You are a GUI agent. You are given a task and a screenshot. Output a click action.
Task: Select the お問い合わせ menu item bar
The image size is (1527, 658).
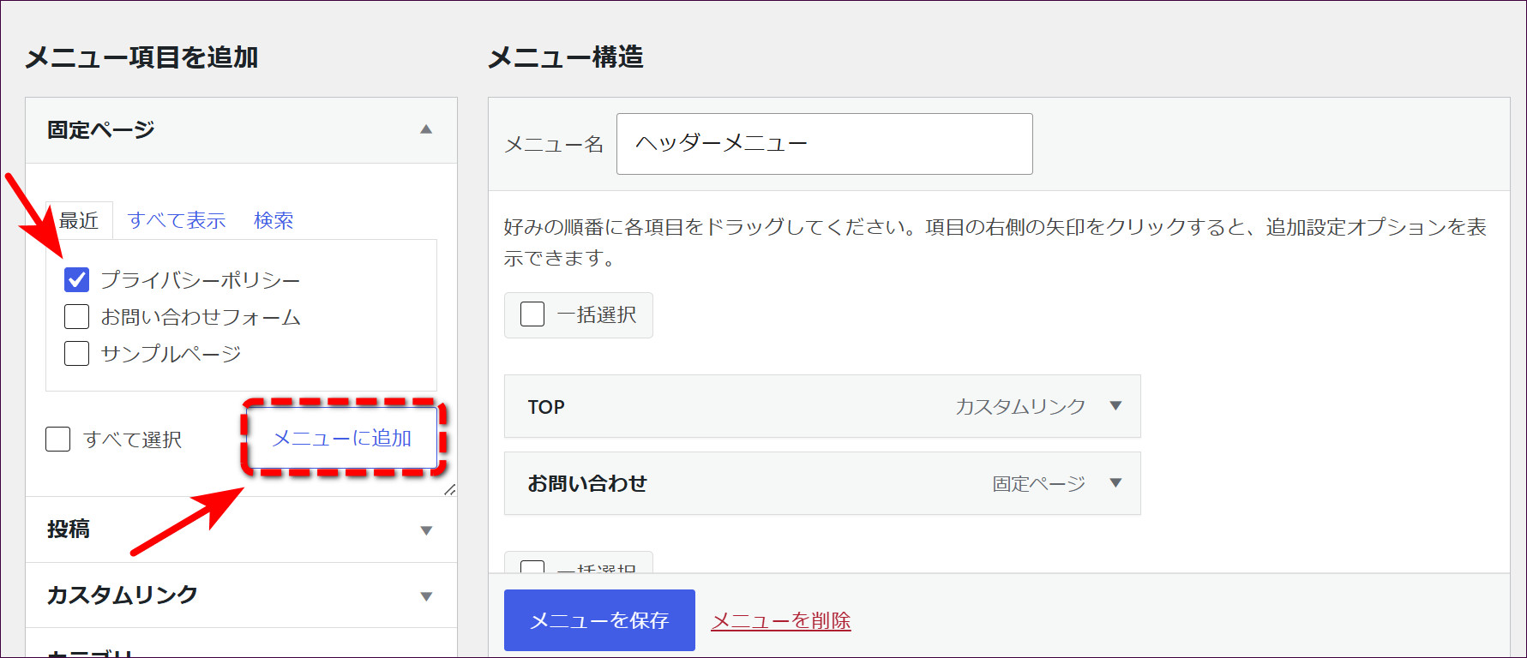(822, 483)
